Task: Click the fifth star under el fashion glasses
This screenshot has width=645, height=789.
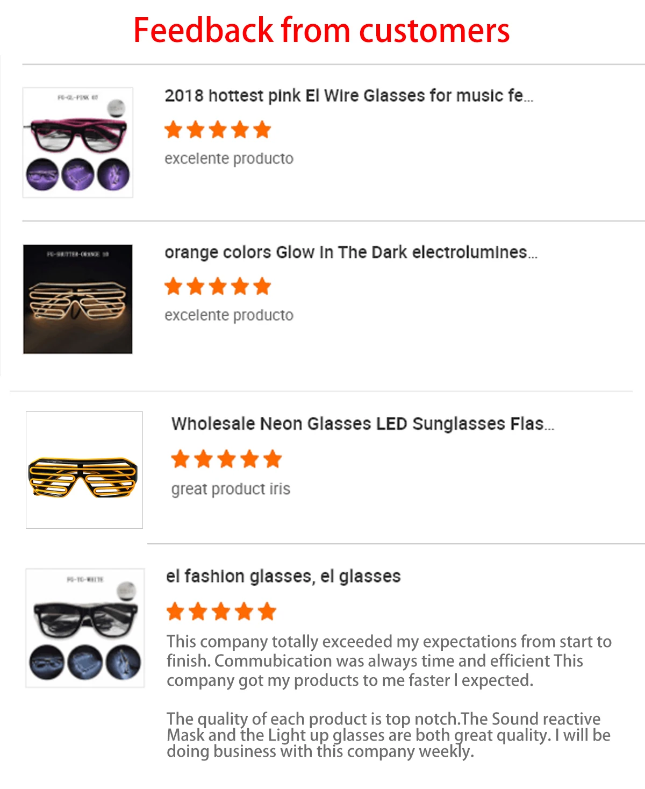Action: pos(267,612)
